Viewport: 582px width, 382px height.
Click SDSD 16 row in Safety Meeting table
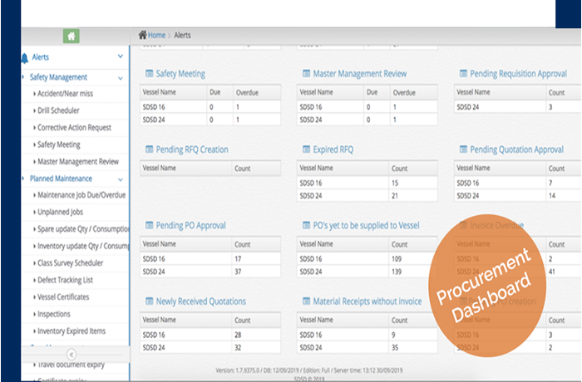tap(210, 107)
